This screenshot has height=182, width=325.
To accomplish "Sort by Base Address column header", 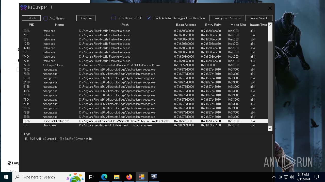I will 186,25.
